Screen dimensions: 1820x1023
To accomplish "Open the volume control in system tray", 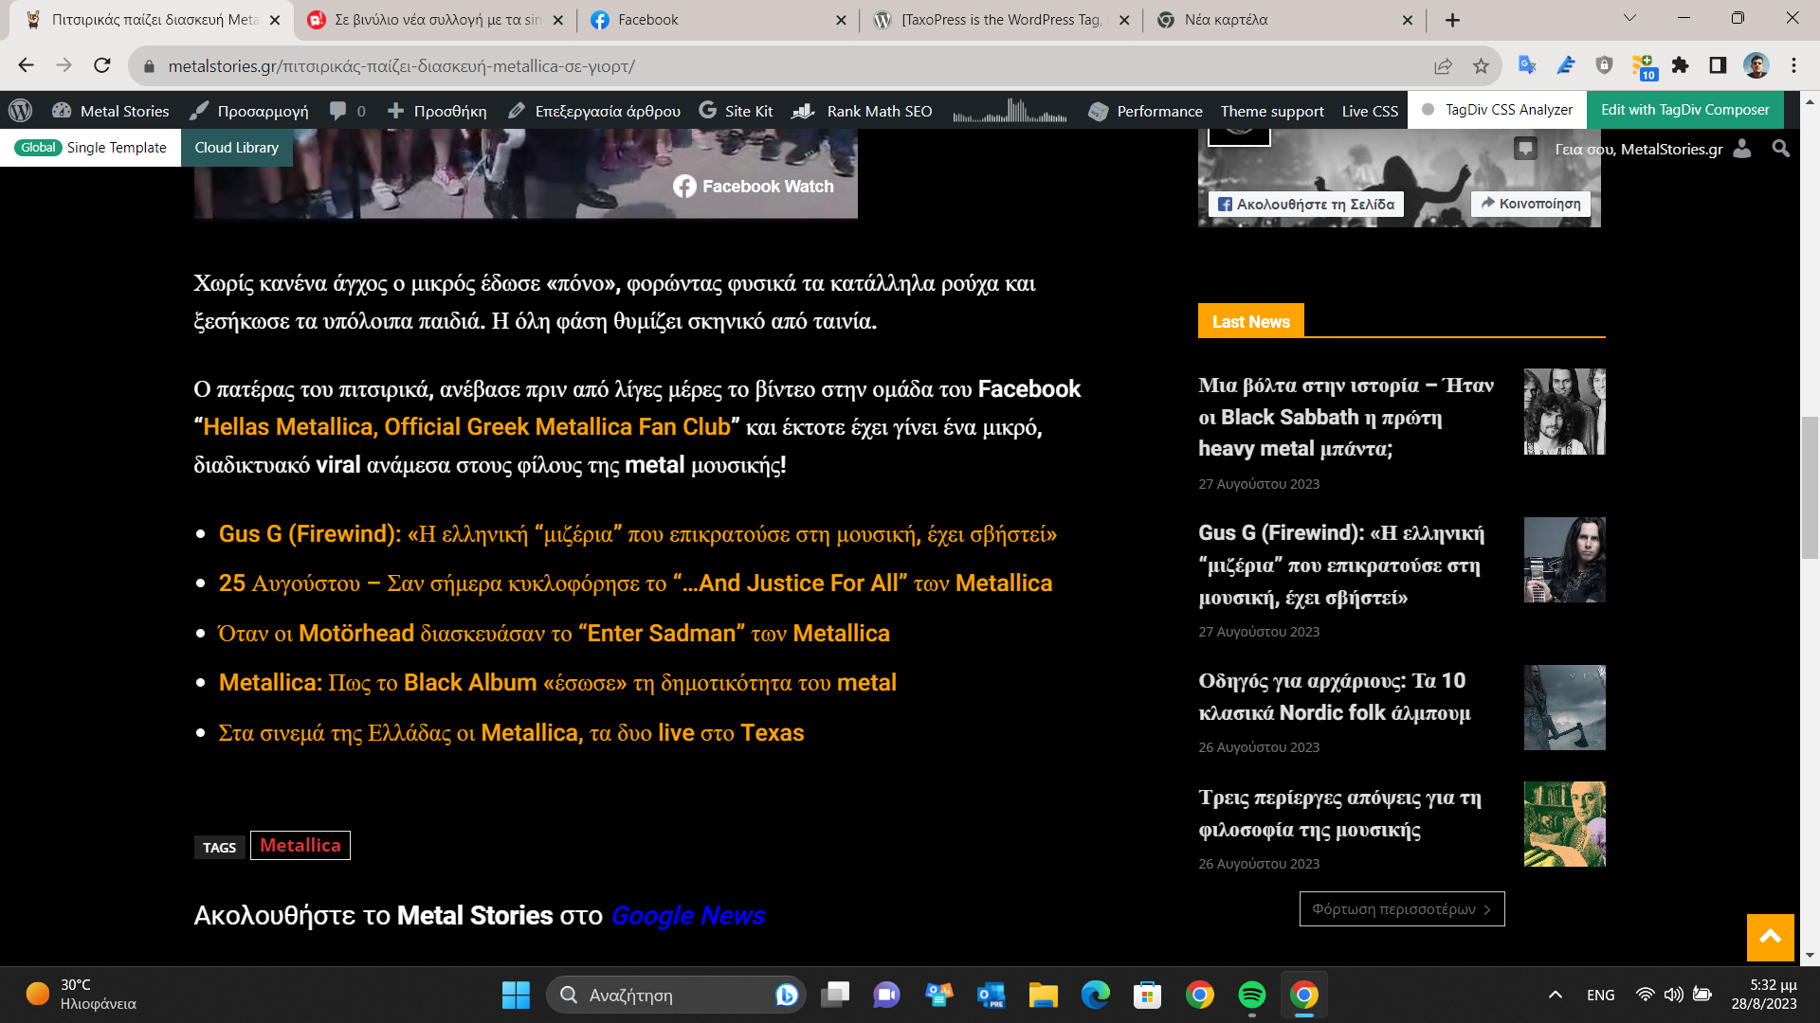I will pos(1674,995).
